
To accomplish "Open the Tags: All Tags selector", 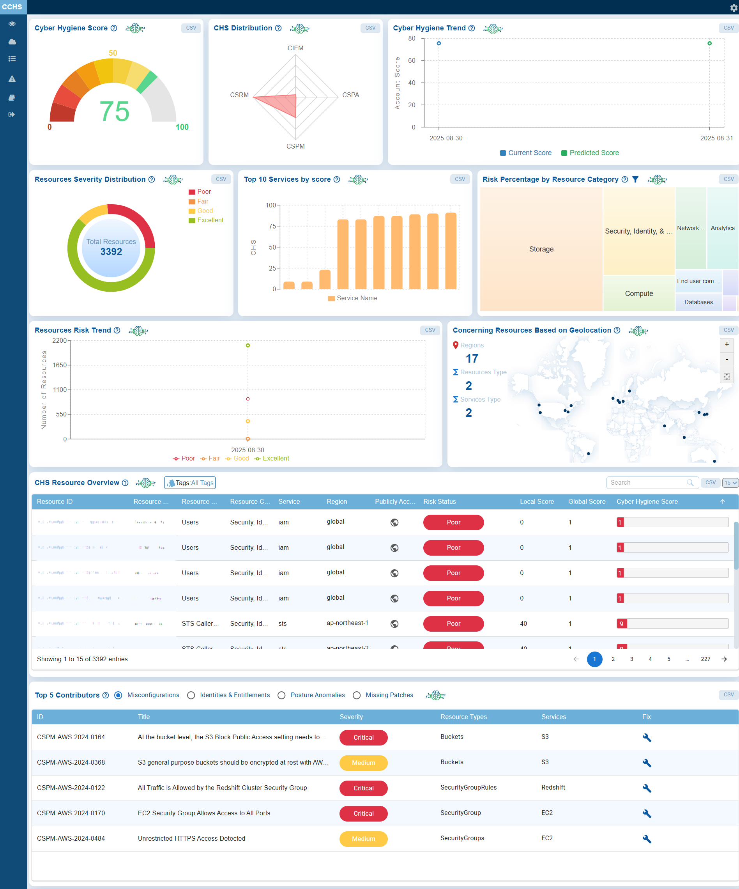I will 190,483.
